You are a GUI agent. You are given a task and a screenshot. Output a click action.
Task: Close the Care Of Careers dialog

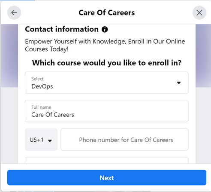tap(199, 12)
